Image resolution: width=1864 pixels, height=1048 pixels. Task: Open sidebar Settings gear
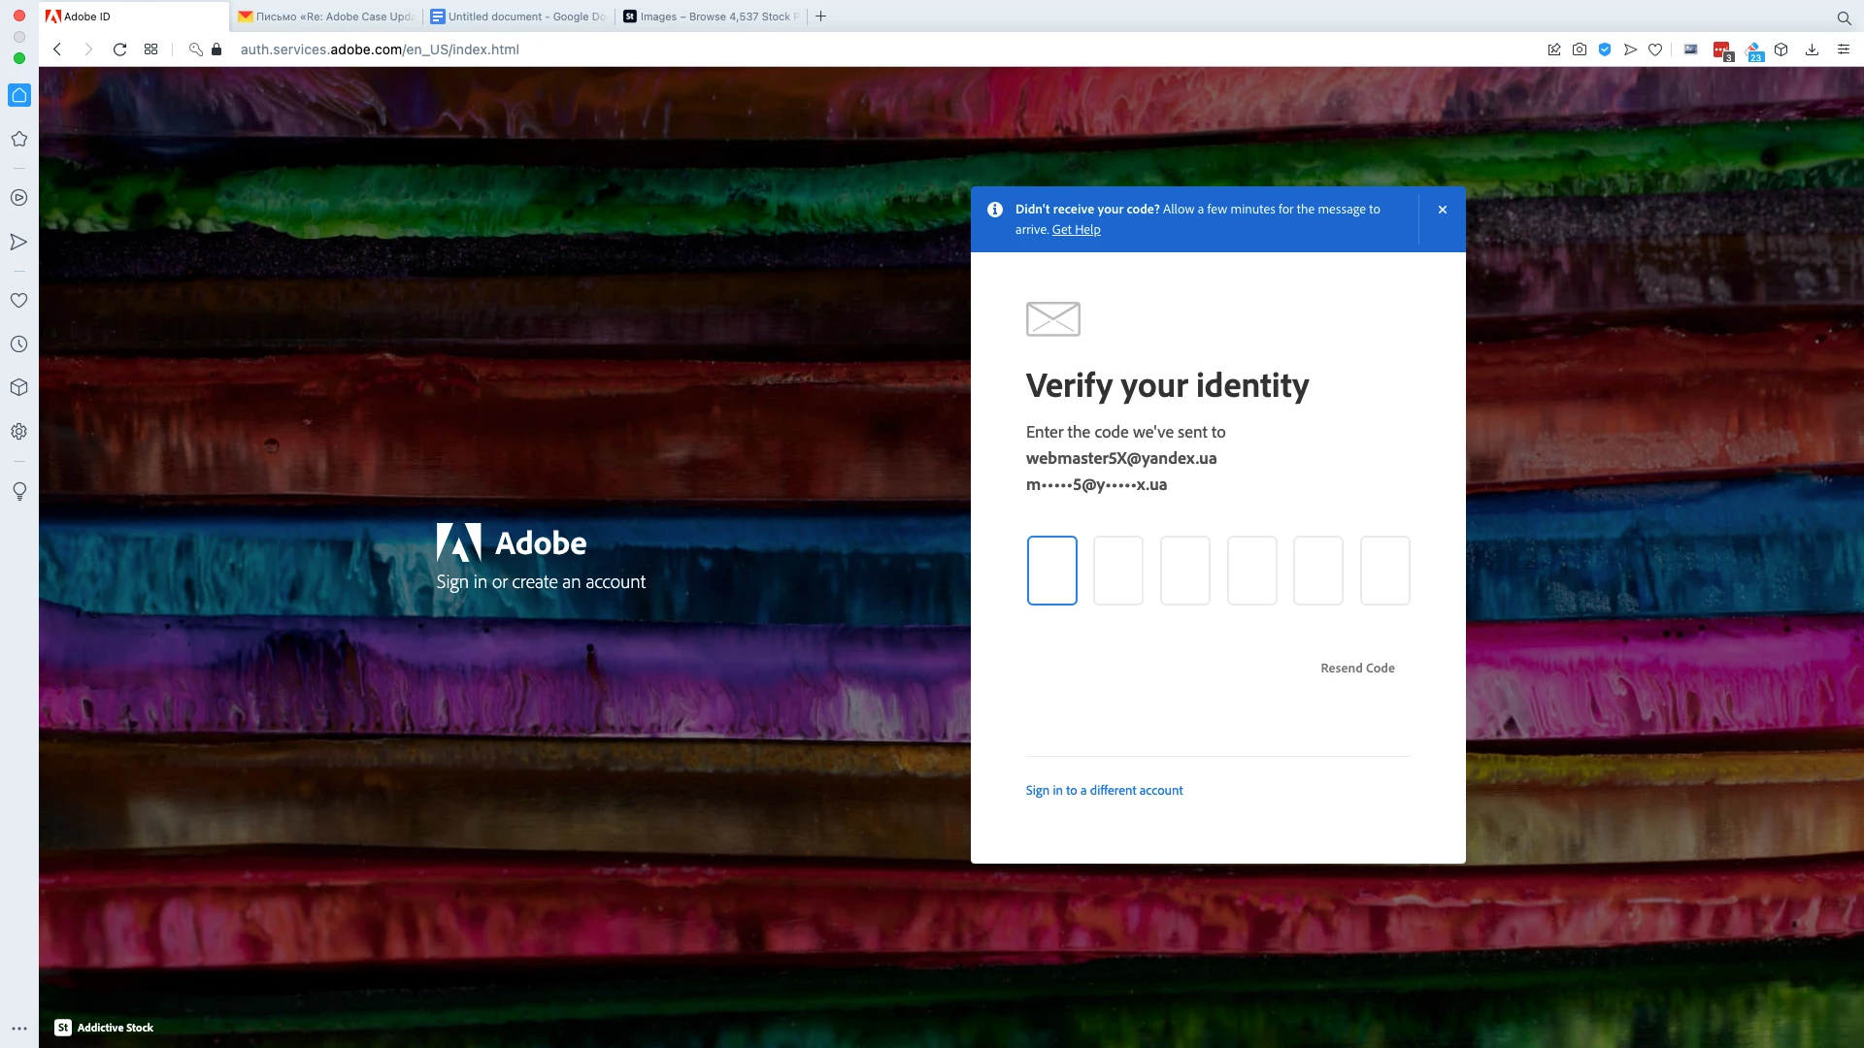point(18,432)
